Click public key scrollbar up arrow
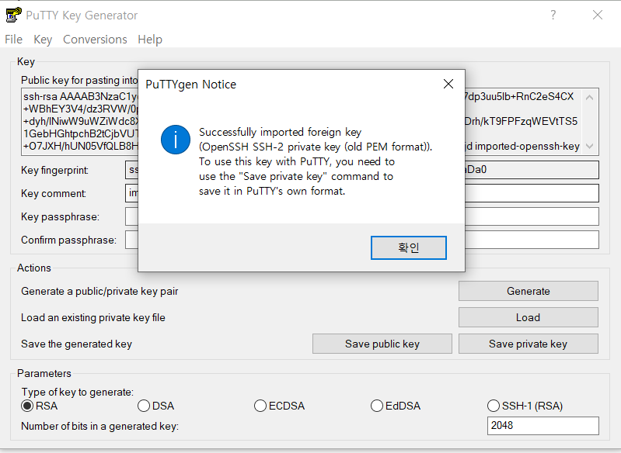 [589, 97]
